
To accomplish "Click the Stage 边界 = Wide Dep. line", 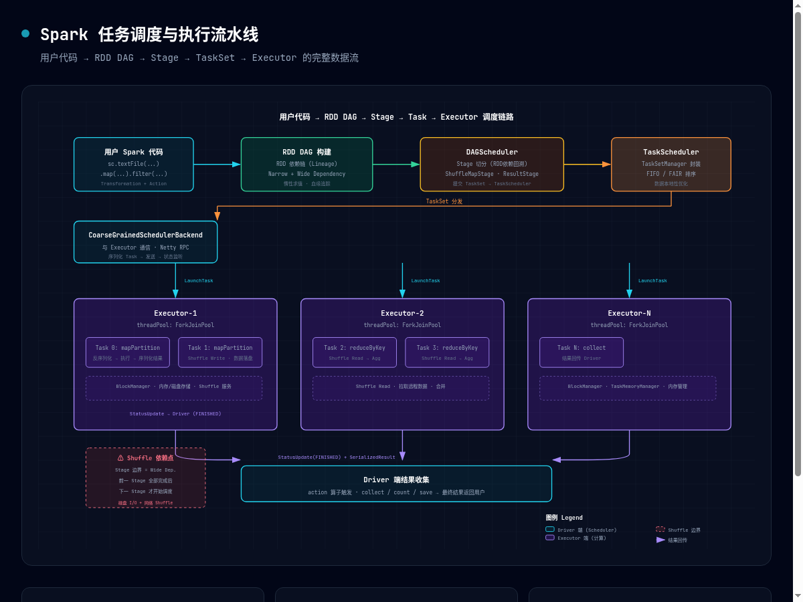I will tap(145, 470).
